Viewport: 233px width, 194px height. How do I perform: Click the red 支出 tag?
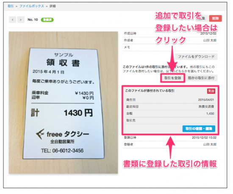coord(211,91)
